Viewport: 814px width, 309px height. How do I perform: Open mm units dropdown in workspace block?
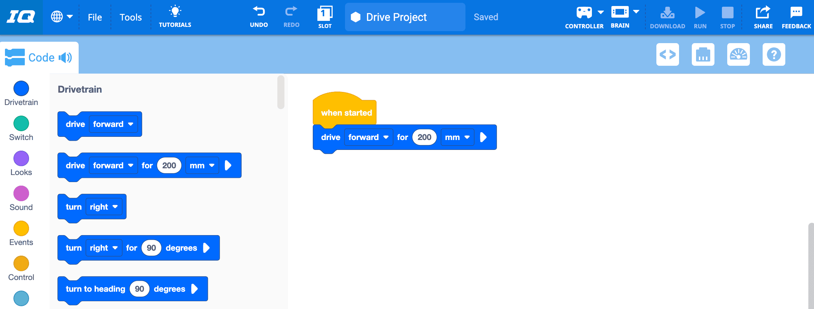(x=457, y=137)
